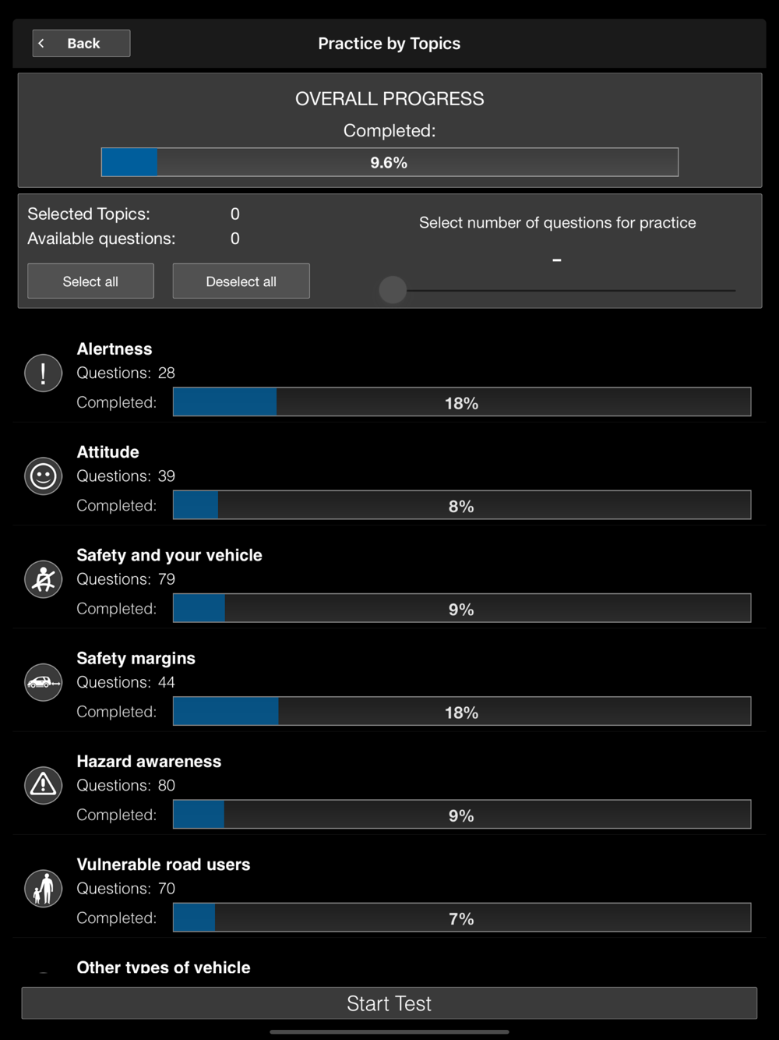Tap the overall progress 9.6% bar
Screen dimensions: 779x1040
click(389, 162)
